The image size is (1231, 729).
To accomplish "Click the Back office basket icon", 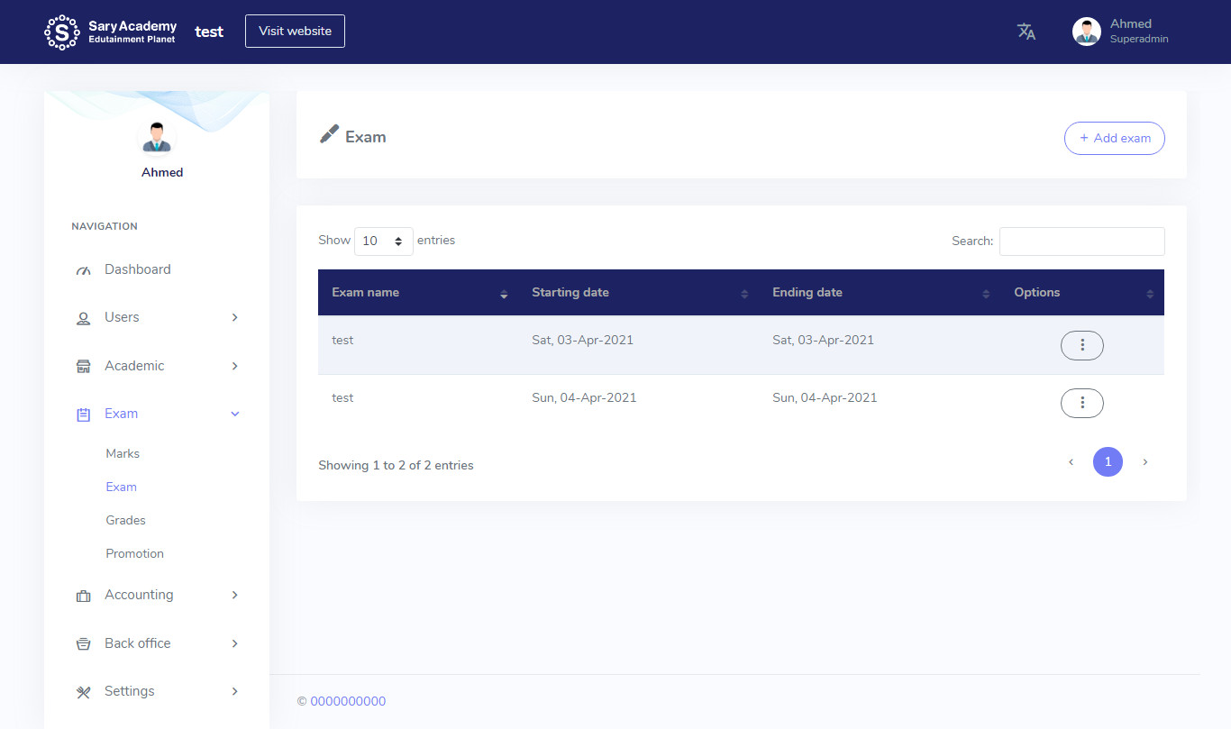I will click(x=84, y=644).
